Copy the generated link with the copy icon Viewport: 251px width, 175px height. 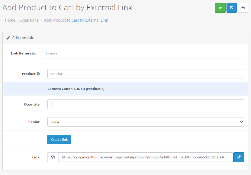(x=53, y=157)
